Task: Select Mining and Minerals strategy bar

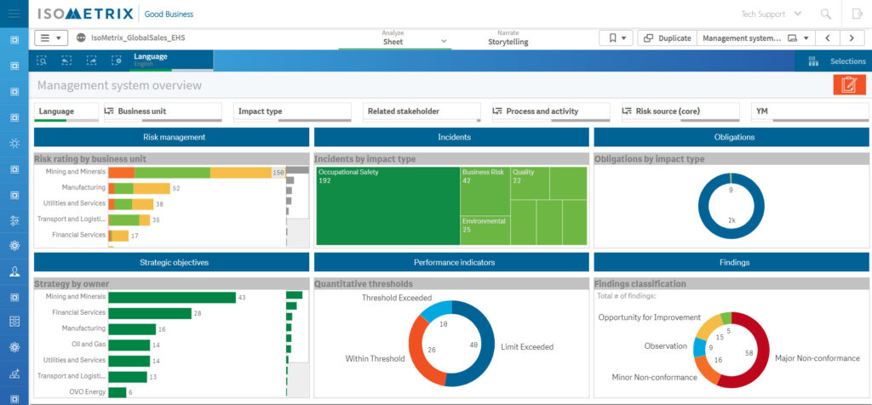Action: tap(172, 297)
